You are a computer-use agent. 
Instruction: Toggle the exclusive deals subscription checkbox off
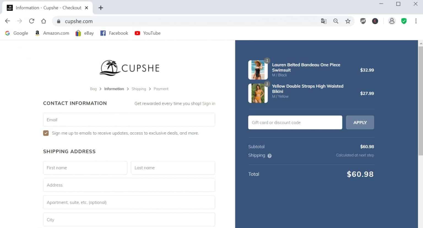(x=46, y=133)
